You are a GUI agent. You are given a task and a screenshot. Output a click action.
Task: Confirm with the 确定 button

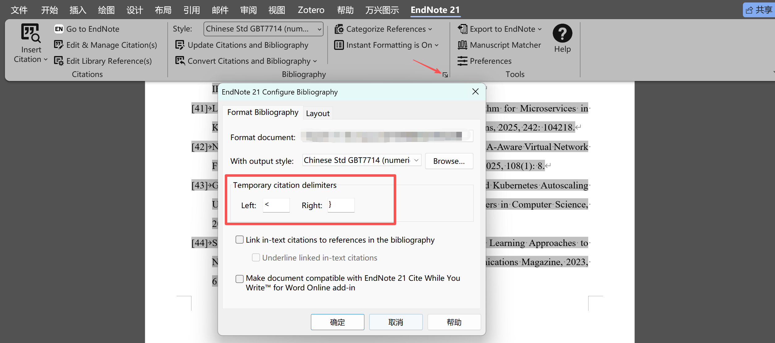click(x=337, y=322)
